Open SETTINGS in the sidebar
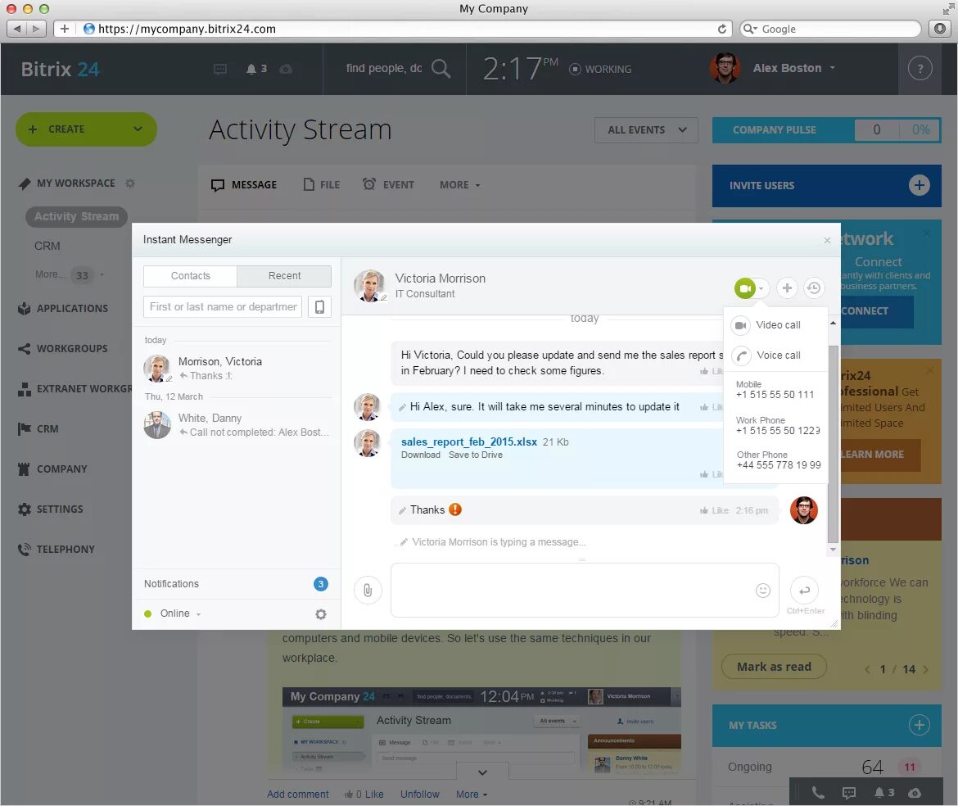 pos(50,509)
